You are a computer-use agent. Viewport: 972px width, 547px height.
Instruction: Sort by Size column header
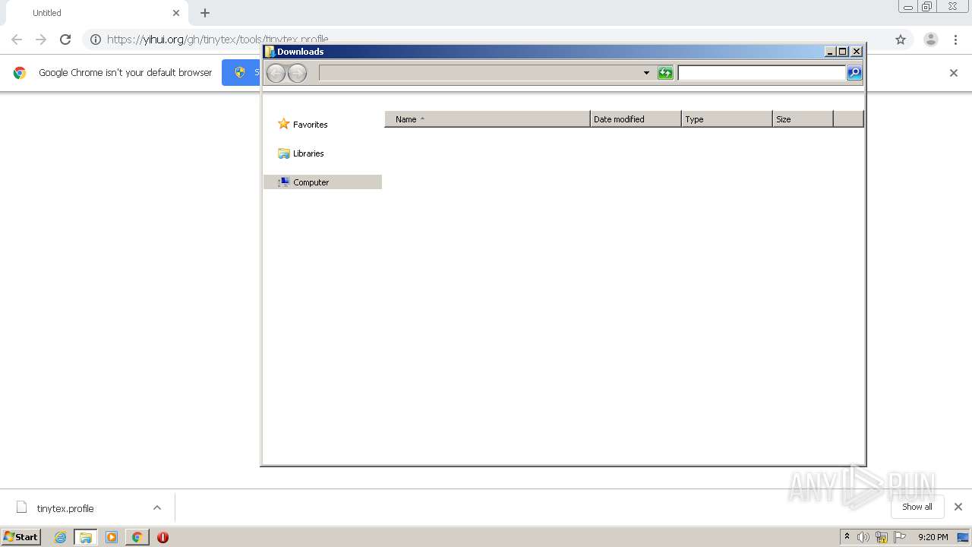(x=803, y=119)
